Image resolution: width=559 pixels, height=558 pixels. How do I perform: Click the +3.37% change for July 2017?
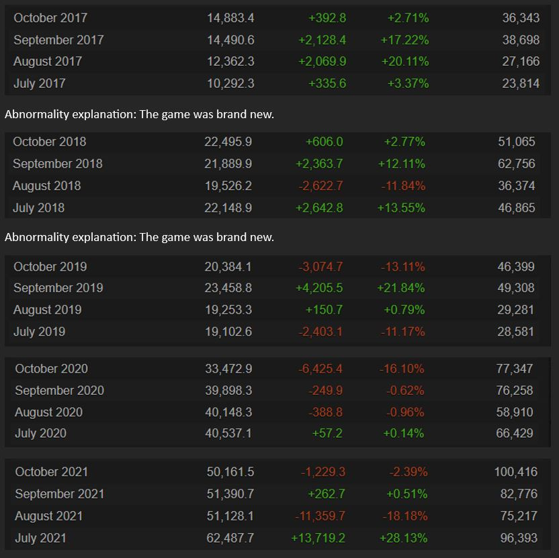tap(408, 83)
